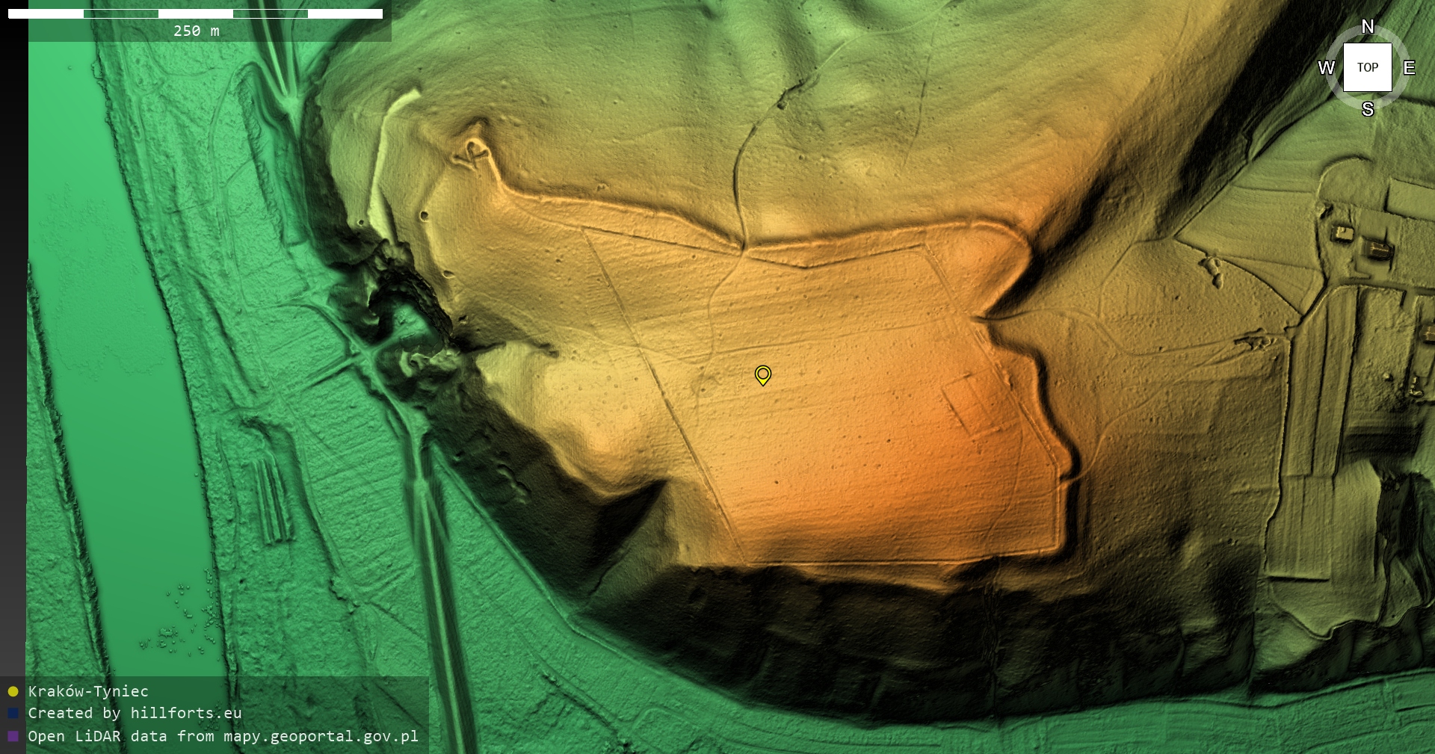Click the blue square beside hillforts.eu credit
The height and width of the screenshot is (754, 1435).
13,714
